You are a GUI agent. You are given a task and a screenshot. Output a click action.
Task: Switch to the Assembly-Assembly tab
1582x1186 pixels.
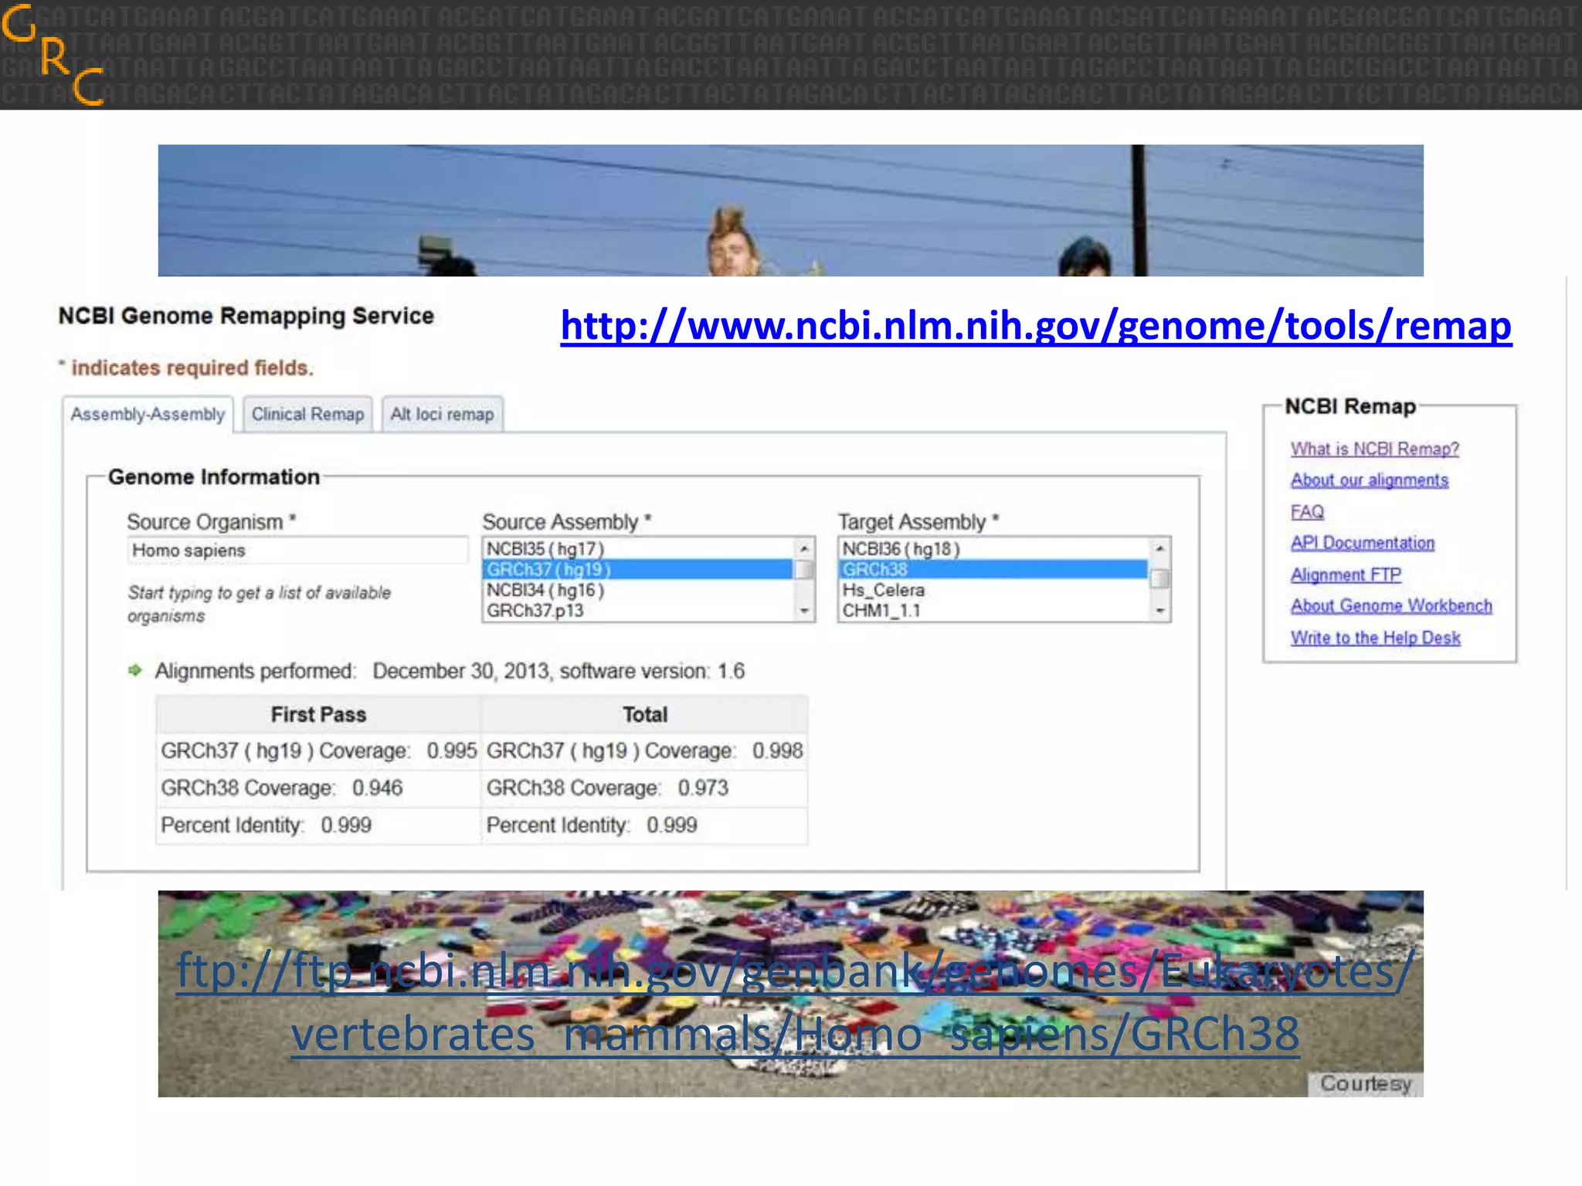click(x=148, y=415)
